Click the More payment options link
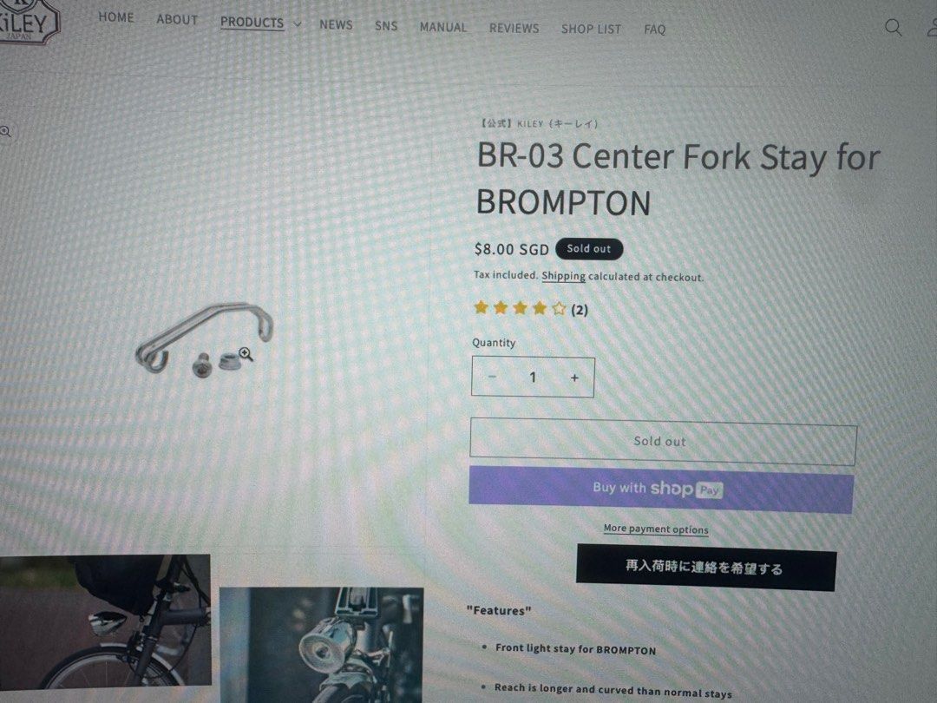The width and height of the screenshot is (937, 703). (656, 529)
